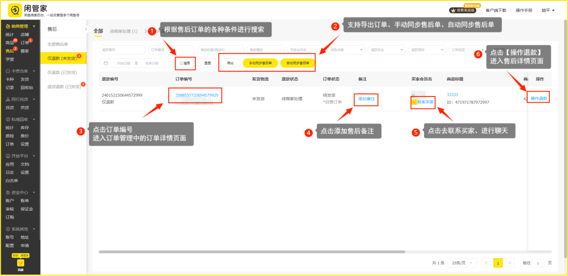
Task: Collapse the 售后 side panel arrow
Action: point(86,29)
